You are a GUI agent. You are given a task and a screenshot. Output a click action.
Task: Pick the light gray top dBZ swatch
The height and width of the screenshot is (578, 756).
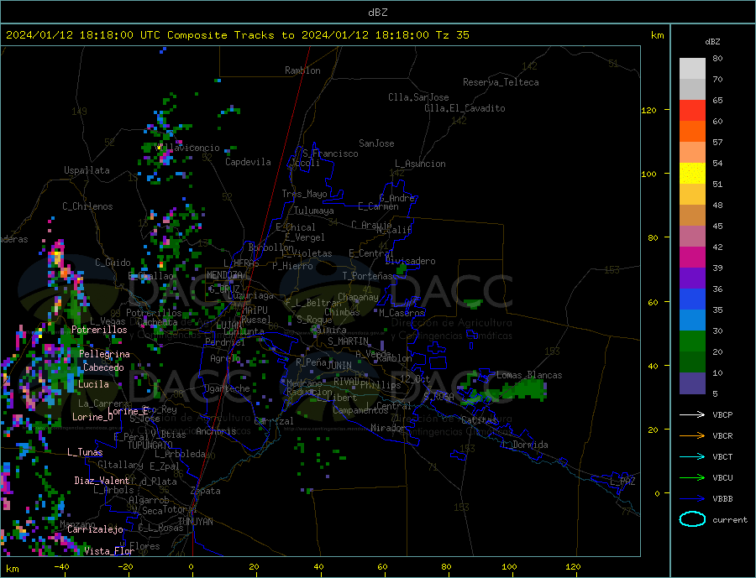click(x=692, y=69)
